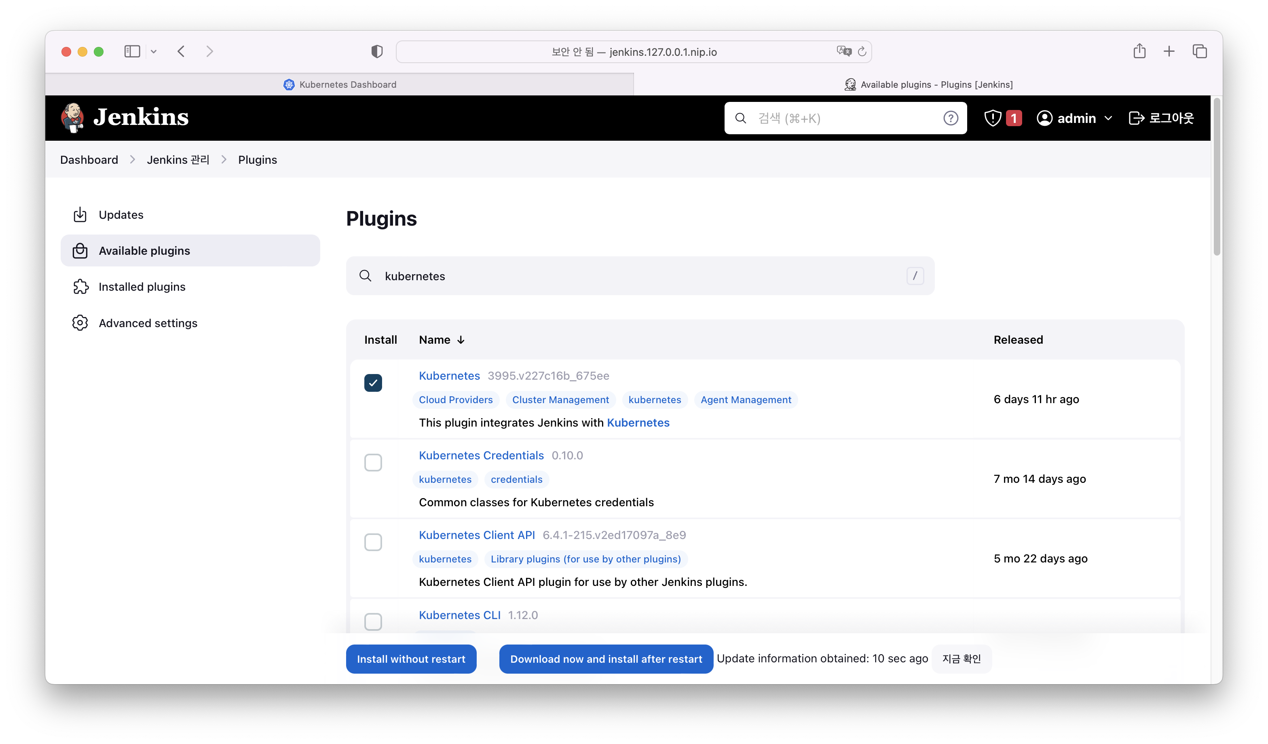Open the Kubernetes plugin name link
Image resolution: width=1268 pixels, height=744 pixels.
point(449,376)
